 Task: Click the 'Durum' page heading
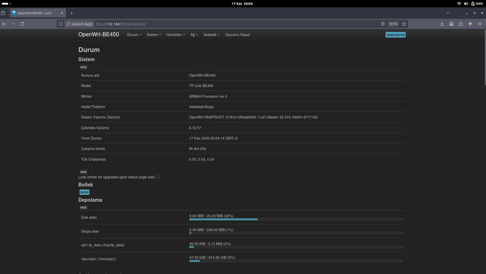click(x=89, y=50)
